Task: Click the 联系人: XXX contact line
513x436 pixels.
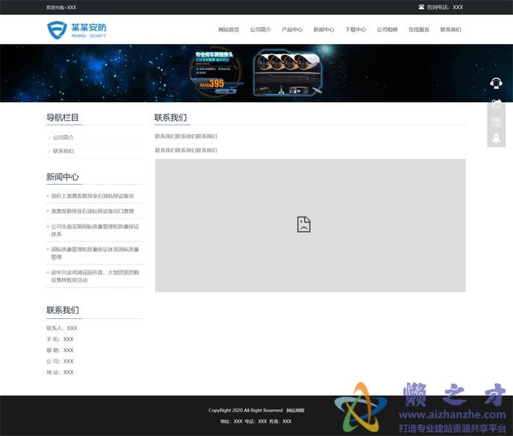Action: 61,328
